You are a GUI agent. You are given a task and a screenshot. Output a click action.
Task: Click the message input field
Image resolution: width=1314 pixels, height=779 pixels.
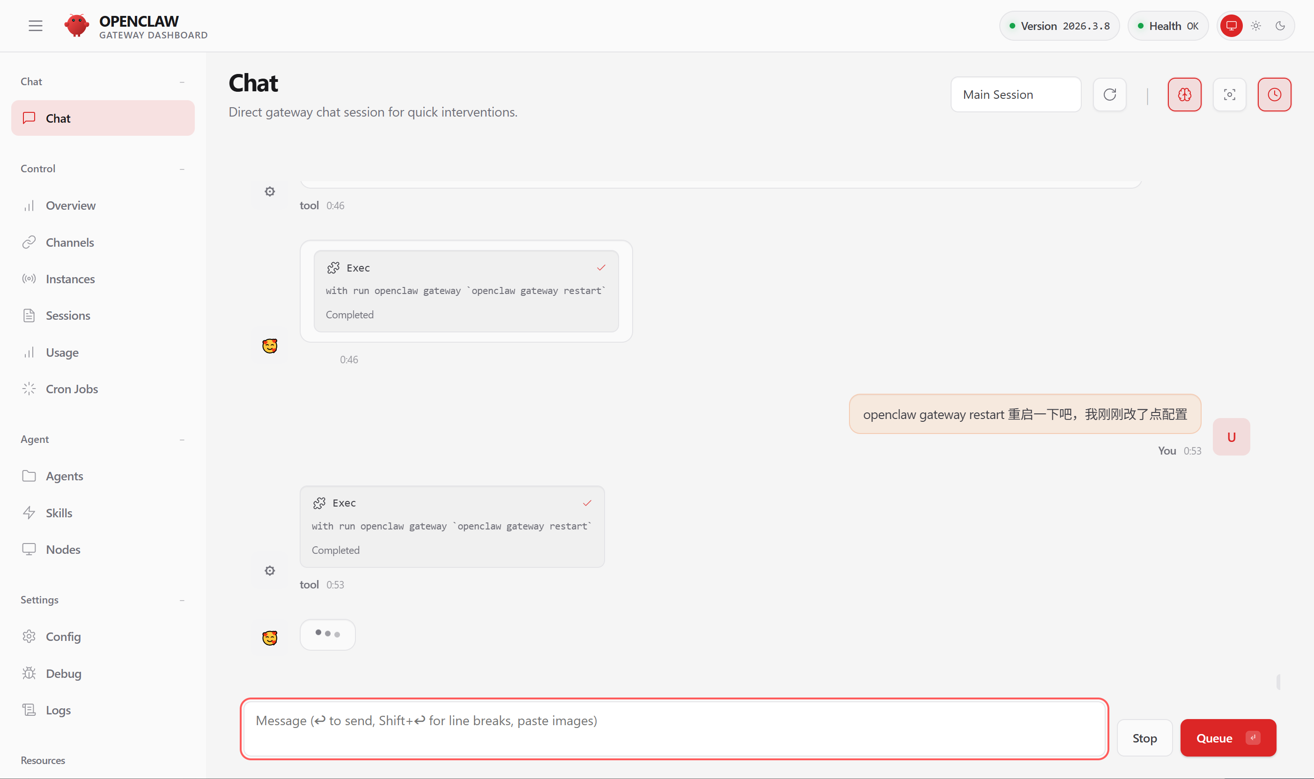pyautogui.click(x=674, y=728)
